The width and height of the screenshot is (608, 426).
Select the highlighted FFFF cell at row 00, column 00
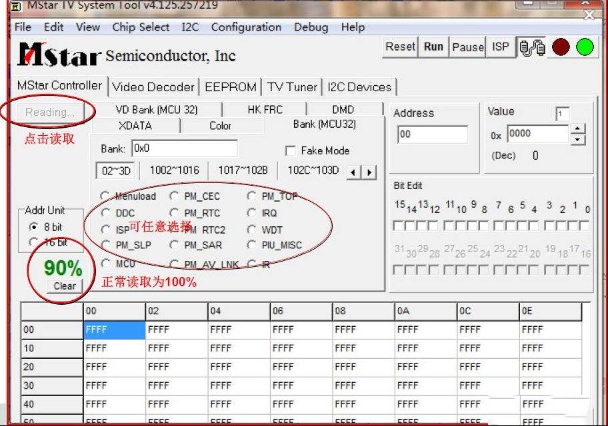115,330
